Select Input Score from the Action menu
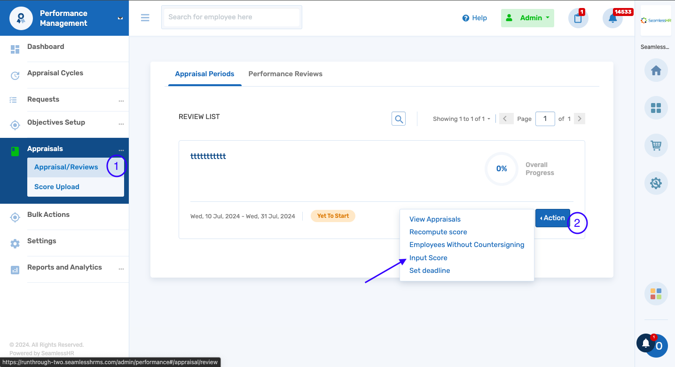This screenshot has height=367, width=675. [428, 257]
